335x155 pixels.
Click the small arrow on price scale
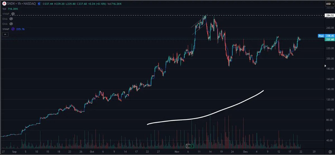click(325, 66)
